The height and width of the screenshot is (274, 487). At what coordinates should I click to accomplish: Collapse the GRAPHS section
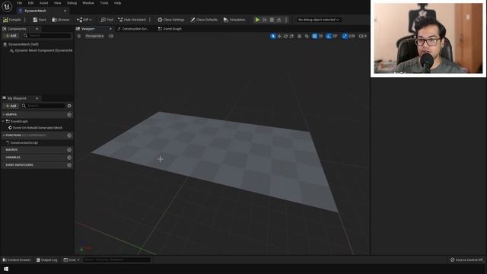(x=4, y=114)
